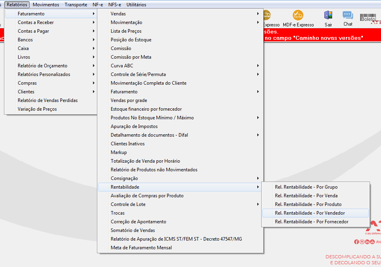Expand the Contas a Receber submenu

coord(51,22)
